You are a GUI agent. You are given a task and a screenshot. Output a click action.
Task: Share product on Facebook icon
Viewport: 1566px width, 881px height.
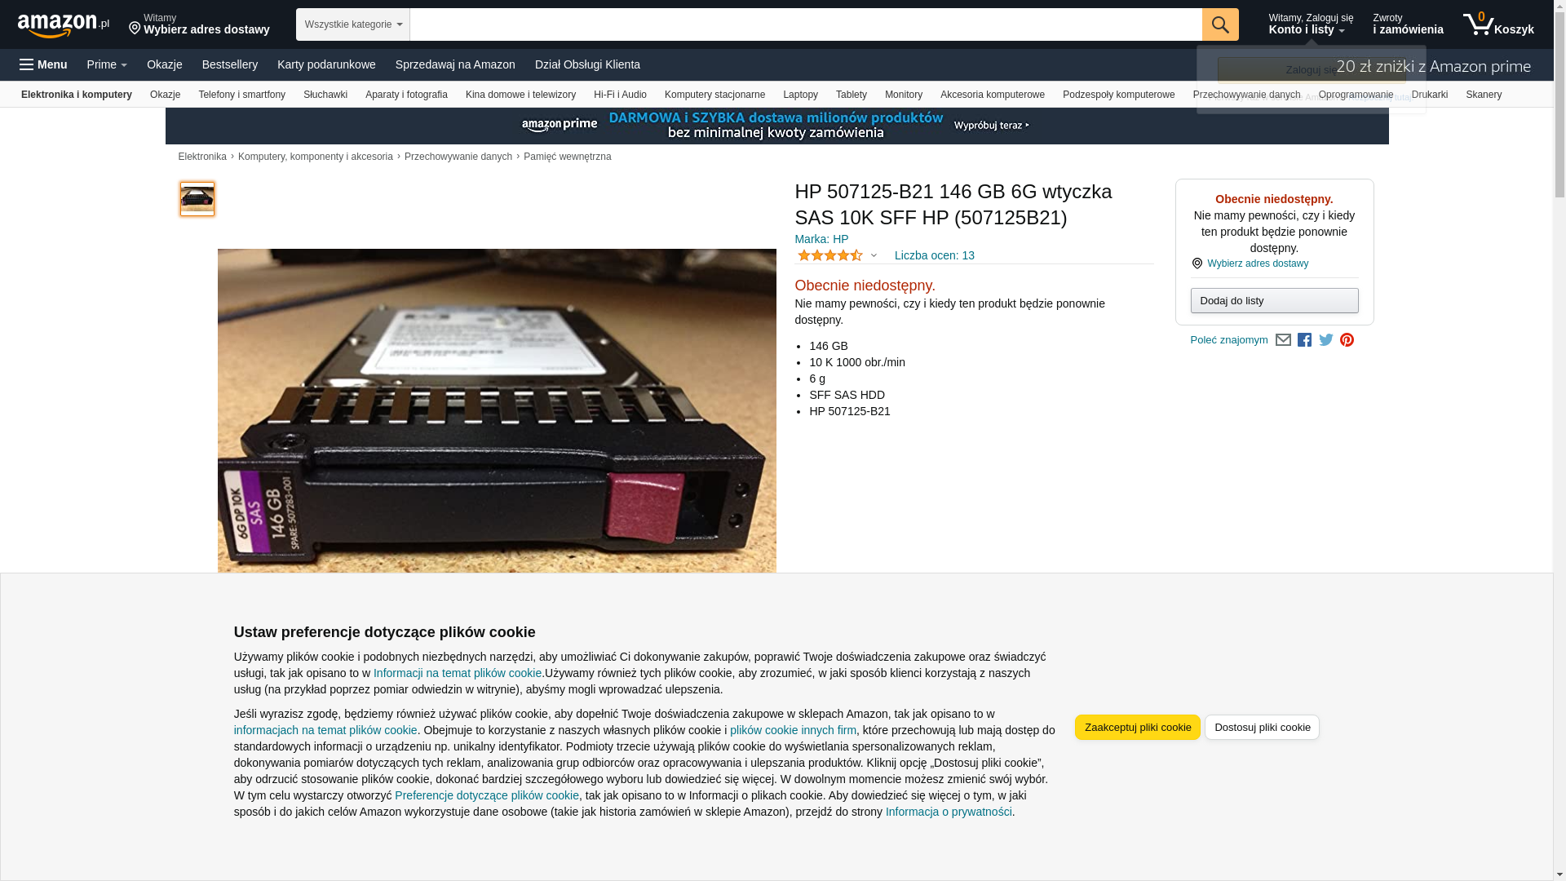pos(1304,340)
